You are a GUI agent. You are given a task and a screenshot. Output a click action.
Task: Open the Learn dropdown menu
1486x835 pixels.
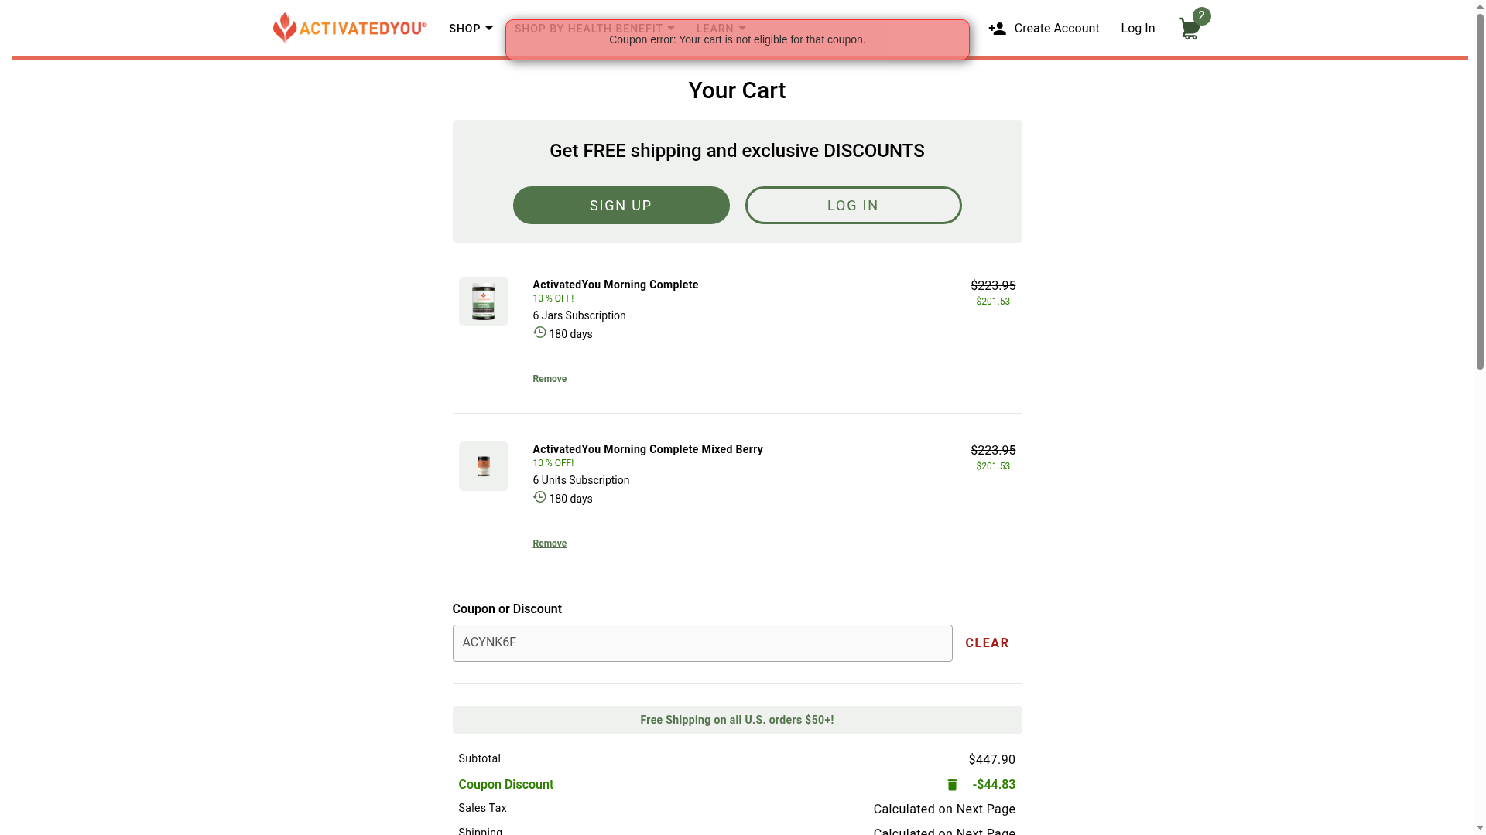click(721, 29)
